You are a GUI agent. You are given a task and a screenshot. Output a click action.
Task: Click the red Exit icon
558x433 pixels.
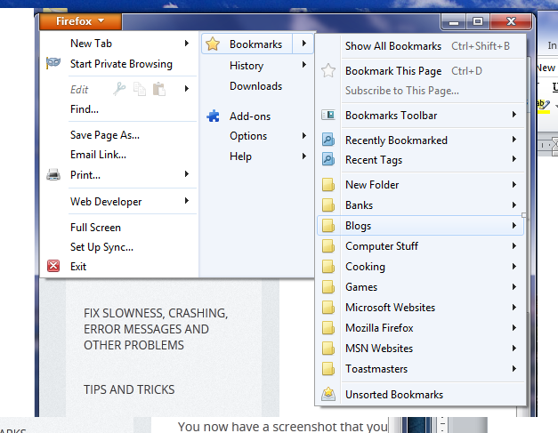tap(53, 266)
